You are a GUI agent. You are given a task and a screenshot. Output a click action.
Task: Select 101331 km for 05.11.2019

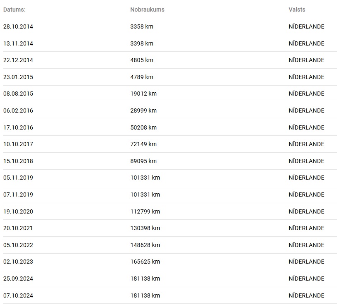[145, 178]
